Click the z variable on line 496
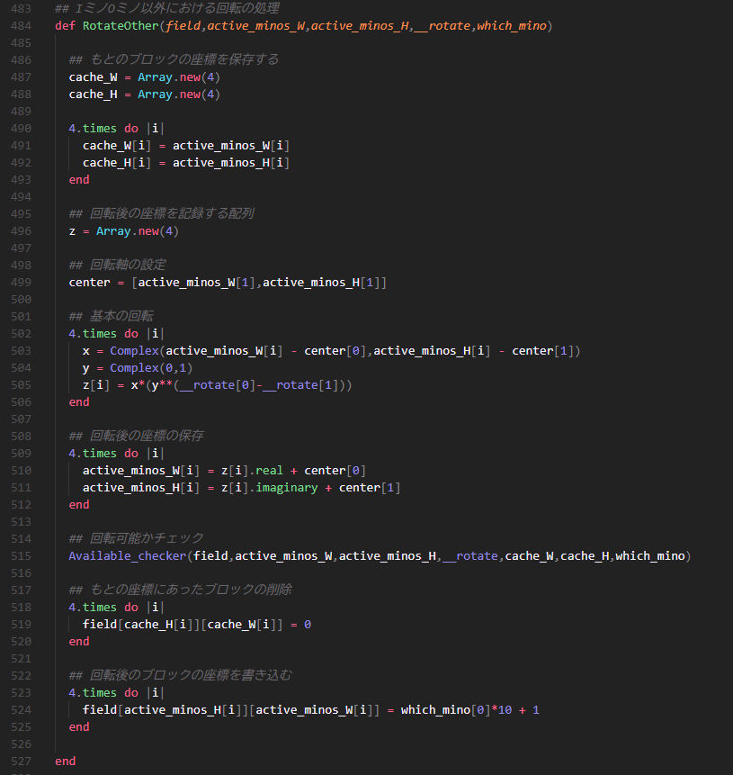The width and height of the screenshot is (733, 775). (72, 231)
